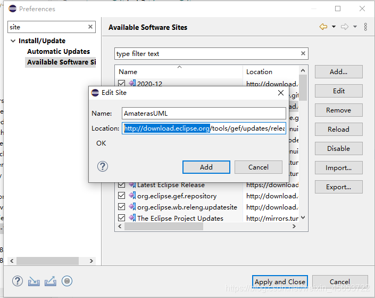
Task: Click the forward navigation arrow
Action: 345,27
